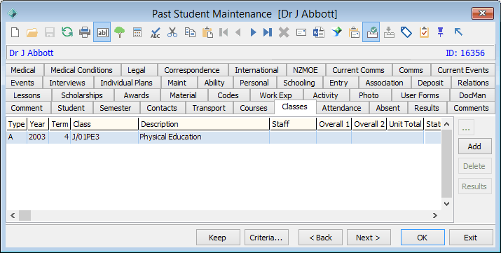The image size is (501, 253).
Task: Click the Dr J Abbott name field
Action: (251, 53)
